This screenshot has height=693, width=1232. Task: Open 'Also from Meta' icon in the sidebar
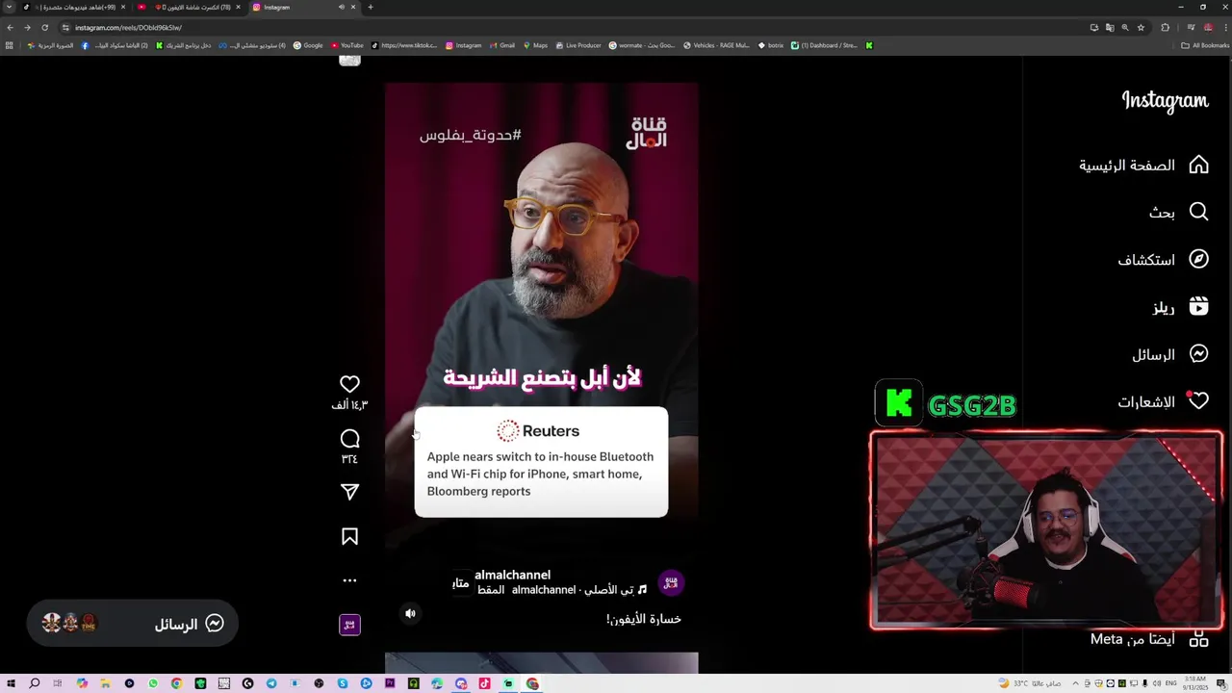[x=1198, y=639]
